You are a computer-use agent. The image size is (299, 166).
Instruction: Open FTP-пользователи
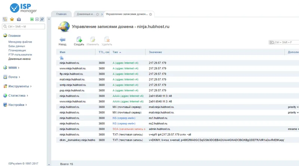tap(20, 54)
